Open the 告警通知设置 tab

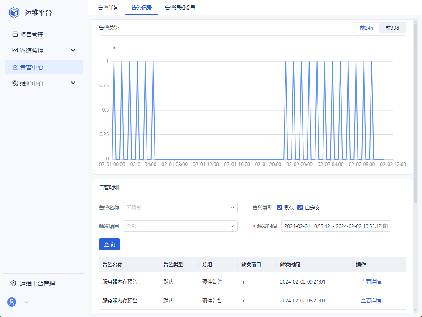click(x=180, y=8)
